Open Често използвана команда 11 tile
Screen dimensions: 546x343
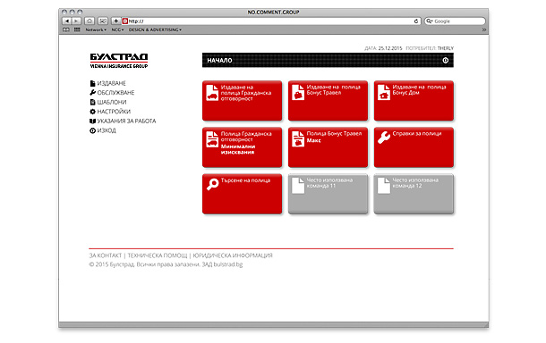(x=328, y=194)
